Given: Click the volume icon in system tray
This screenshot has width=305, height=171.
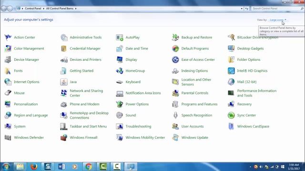Looking at the screenshot, I should [x=261, y=167].
